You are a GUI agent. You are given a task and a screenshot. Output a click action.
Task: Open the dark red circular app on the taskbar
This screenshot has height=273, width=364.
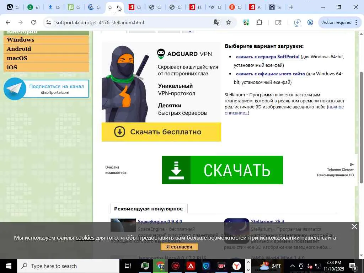pyautogui.click(x=176, y=266)
